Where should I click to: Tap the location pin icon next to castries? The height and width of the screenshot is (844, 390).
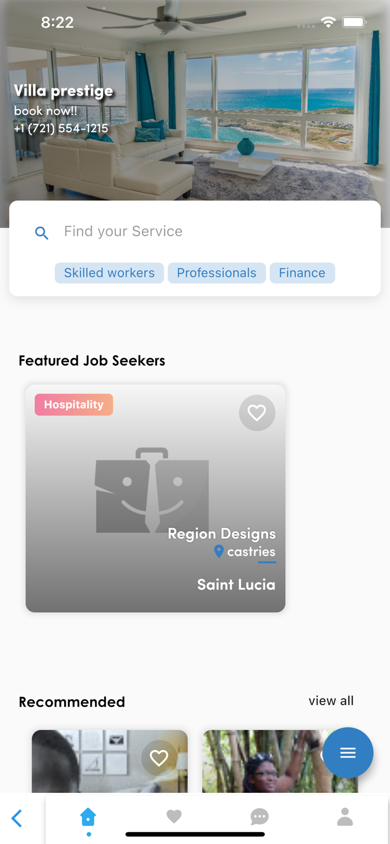219,551
